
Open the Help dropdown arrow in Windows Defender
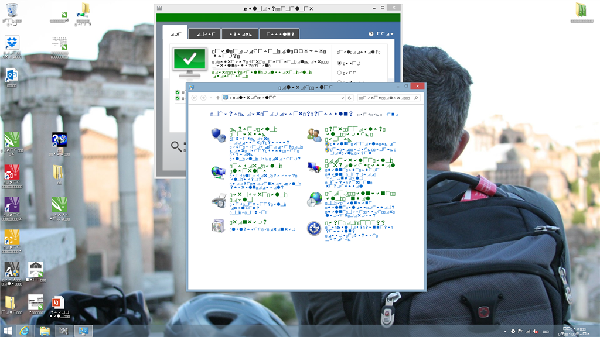(392, 34)
